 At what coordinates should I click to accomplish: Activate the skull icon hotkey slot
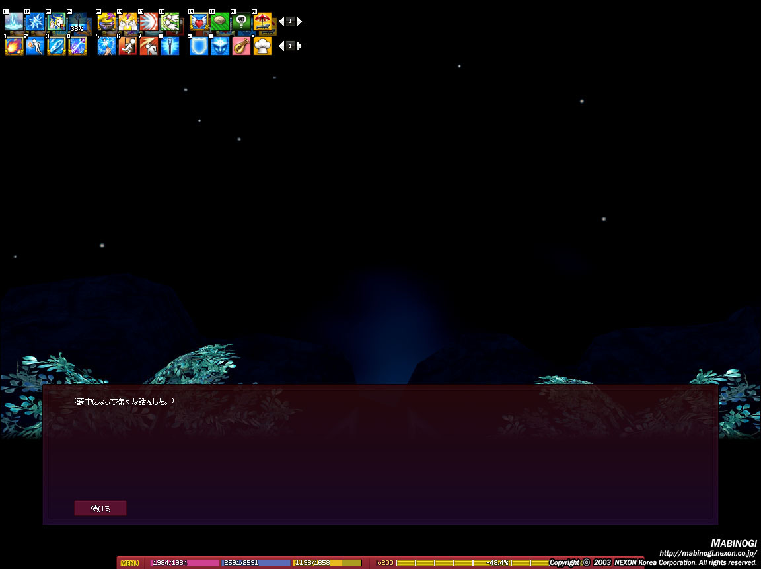pyautogui.click(x=241, y=22)
